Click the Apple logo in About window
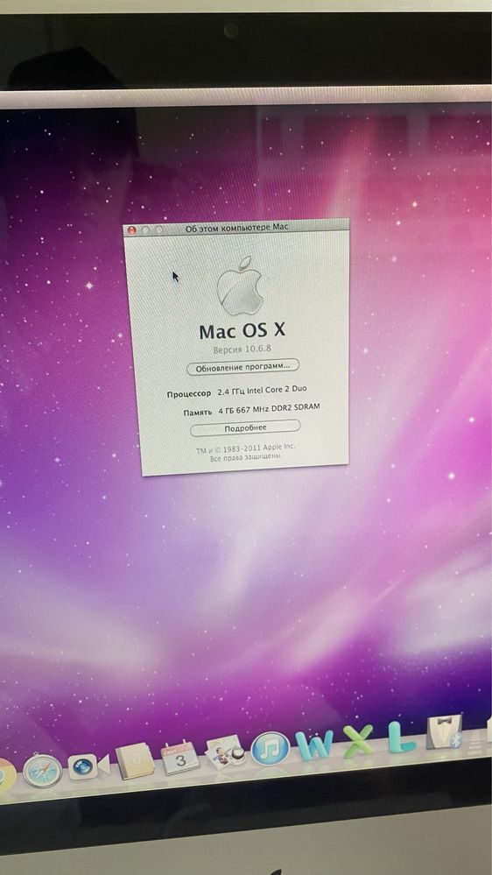Image resolution: width=492 pixels, height=875 pixels. point(240,286)
